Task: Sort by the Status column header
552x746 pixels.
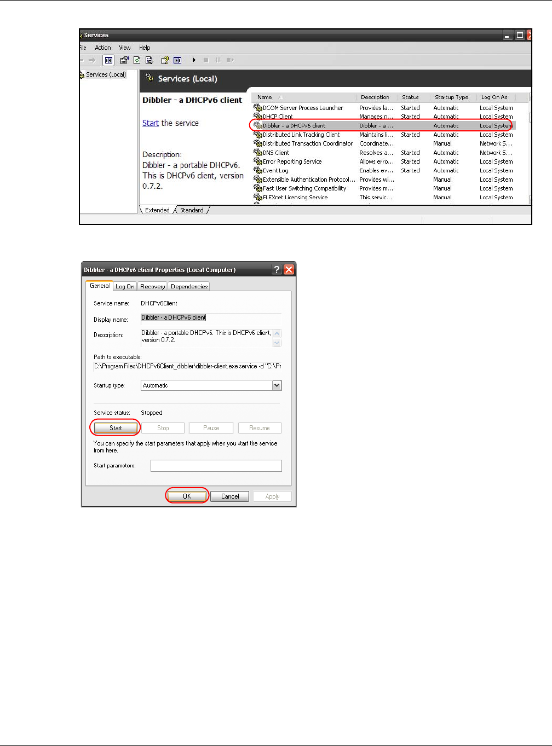Action: pyautogui.click(x=413, y=97)
